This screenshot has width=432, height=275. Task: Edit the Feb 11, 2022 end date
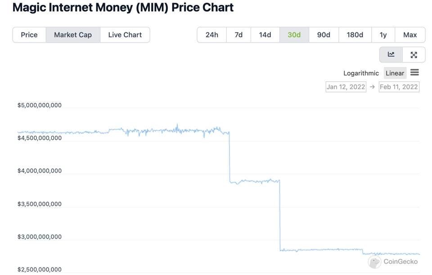(399, 87)
